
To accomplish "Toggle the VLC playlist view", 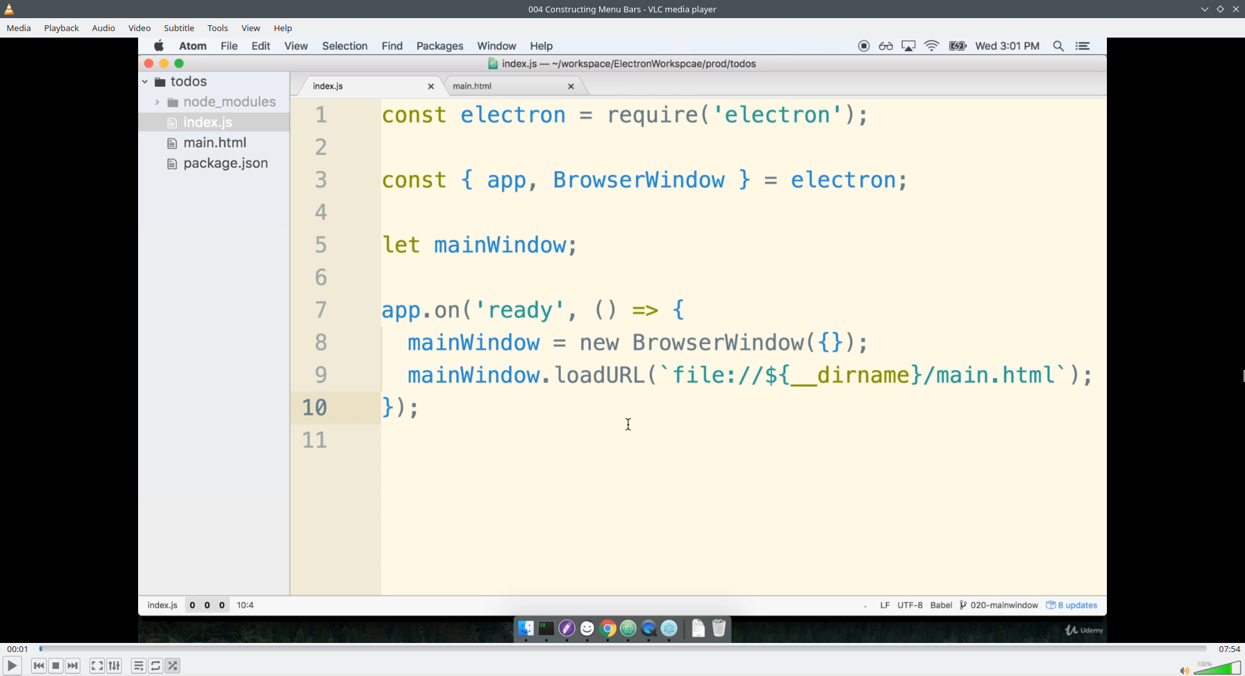I will [139, 666].
